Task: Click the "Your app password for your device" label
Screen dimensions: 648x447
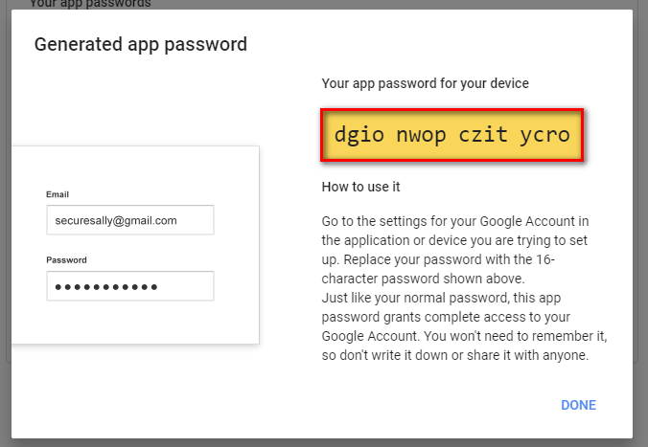Action: pyautogui.click(x=425, y=84)
